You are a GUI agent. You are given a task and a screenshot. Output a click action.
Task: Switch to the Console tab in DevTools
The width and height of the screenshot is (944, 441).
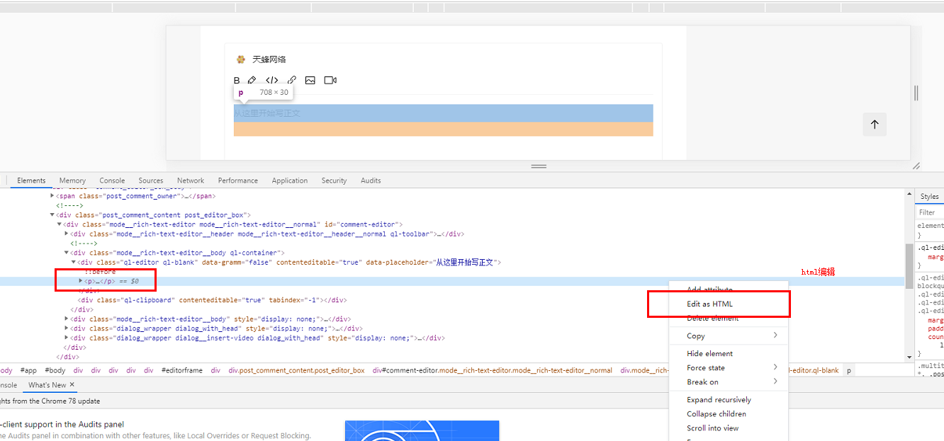point(112,181)
